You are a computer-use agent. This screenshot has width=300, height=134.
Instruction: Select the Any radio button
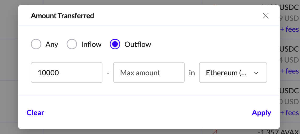coord(36,44)
